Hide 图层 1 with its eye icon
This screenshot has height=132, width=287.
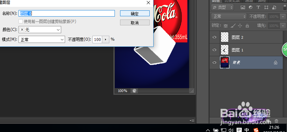214,50
